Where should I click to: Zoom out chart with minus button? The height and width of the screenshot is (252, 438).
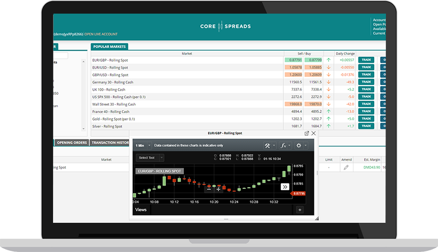(209, 189)
